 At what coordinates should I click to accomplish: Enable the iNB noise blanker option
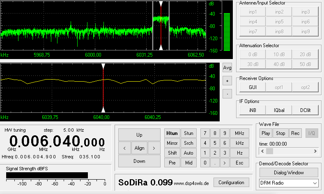tap(253, 110)
